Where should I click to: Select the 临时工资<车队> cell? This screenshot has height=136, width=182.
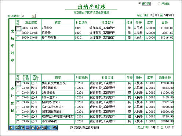(58, 107)
